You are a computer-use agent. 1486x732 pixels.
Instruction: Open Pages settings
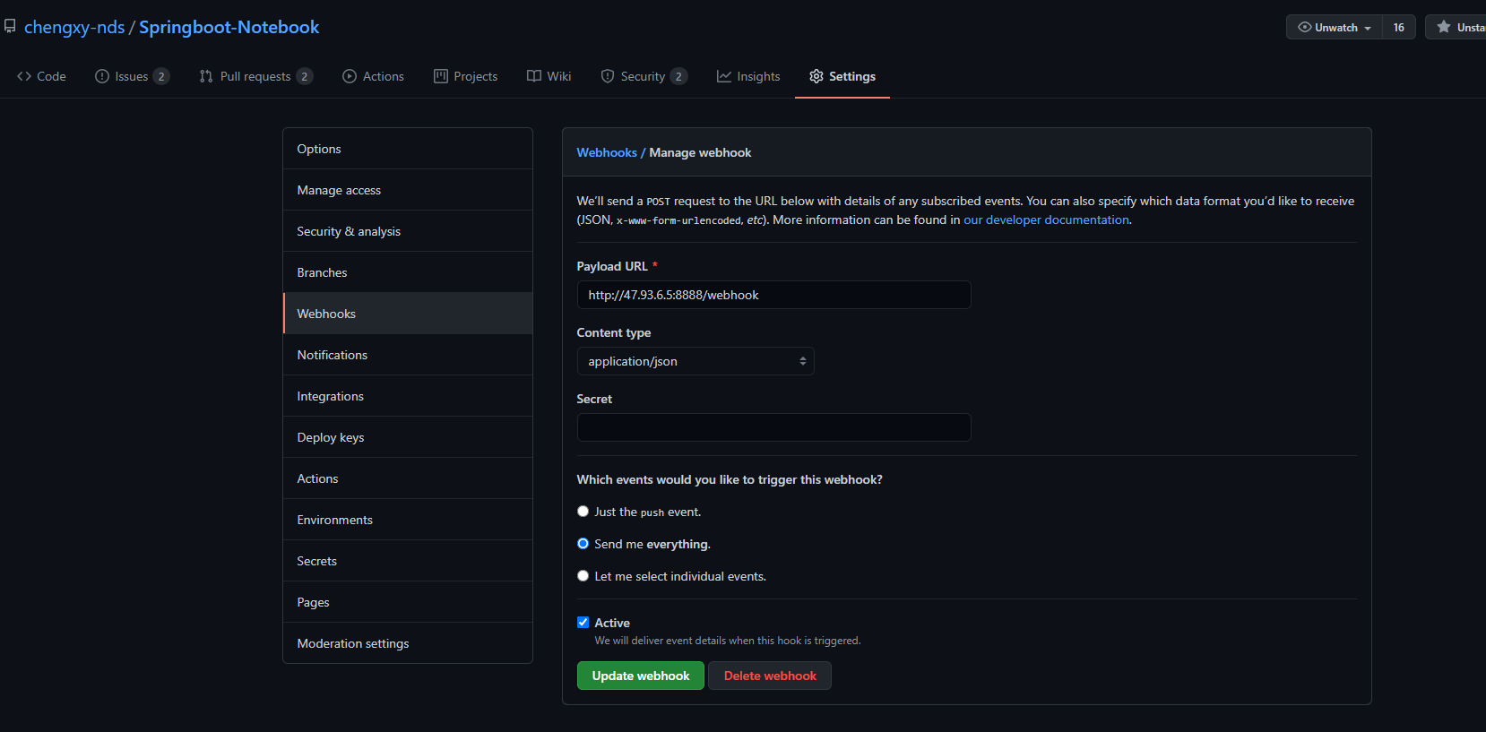408,602
